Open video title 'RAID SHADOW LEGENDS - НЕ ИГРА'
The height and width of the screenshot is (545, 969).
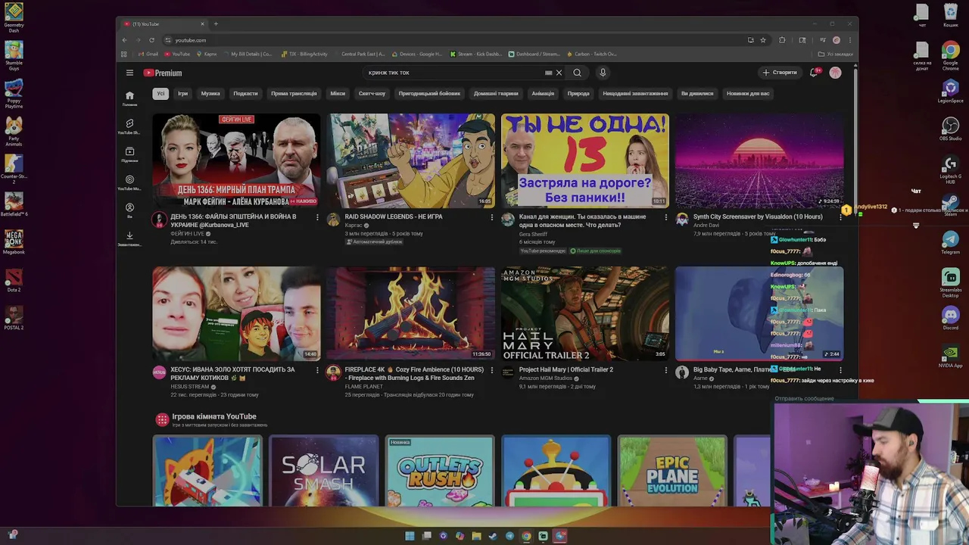coord(394,216)
